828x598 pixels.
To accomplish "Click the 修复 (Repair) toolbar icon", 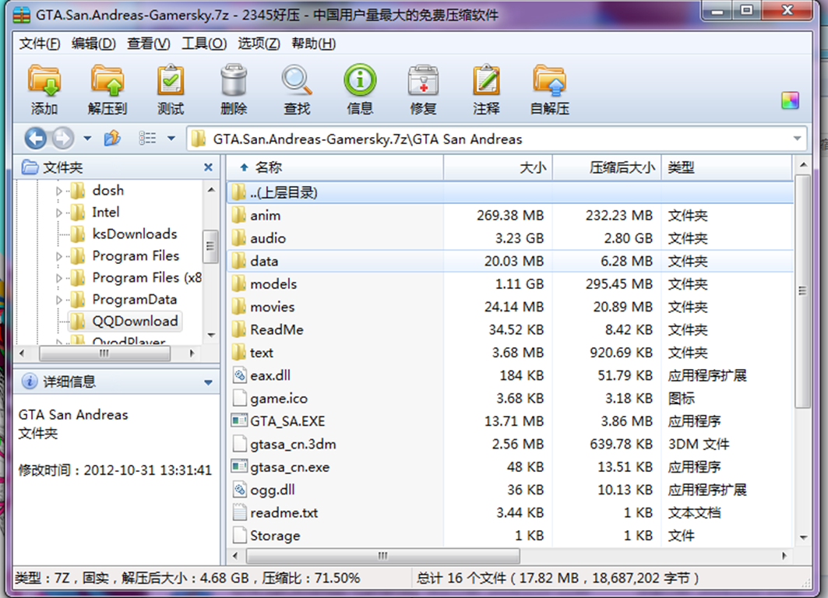I will [x=424, y=89].
